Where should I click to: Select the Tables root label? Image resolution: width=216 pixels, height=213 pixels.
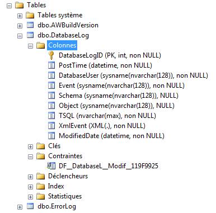pos(36,5)
